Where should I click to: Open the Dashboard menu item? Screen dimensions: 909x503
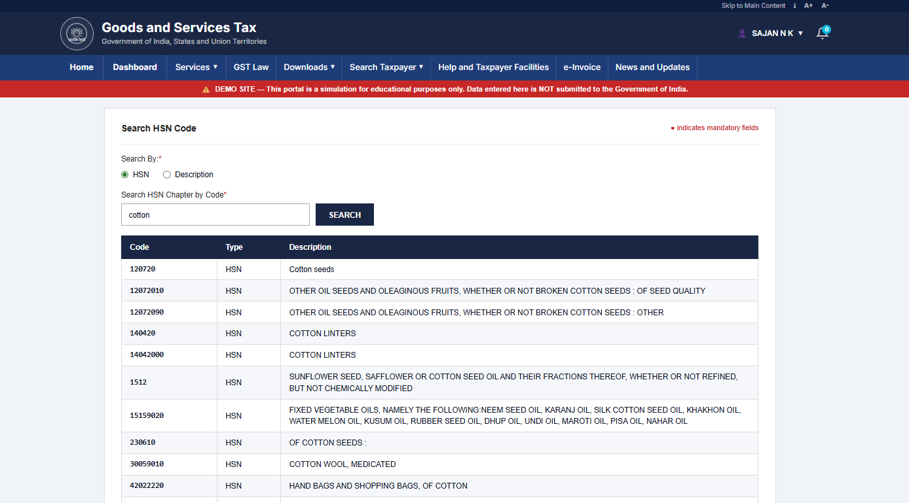pyautogui.click(x=135, y=67)
